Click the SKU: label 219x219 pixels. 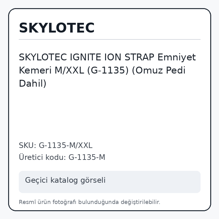click(28, 145)
